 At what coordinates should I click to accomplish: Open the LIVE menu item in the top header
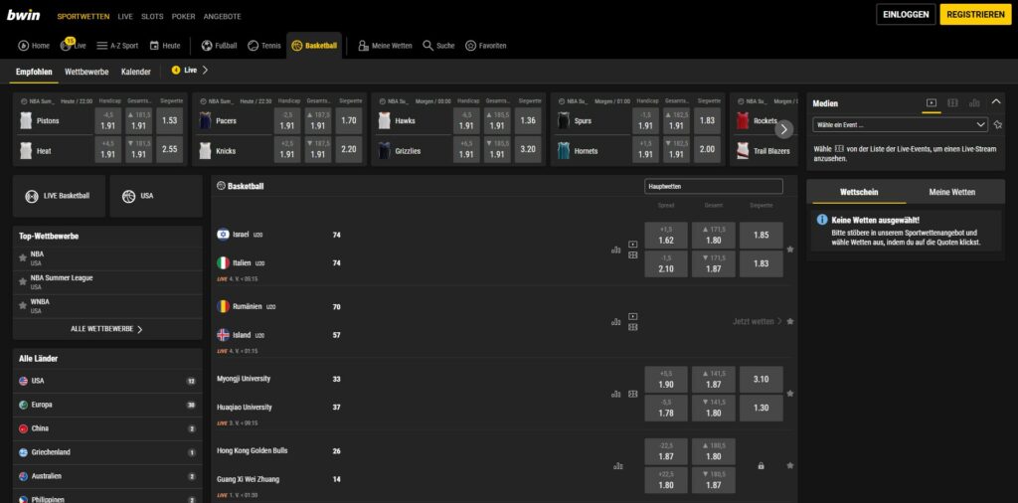click(125, 16)
